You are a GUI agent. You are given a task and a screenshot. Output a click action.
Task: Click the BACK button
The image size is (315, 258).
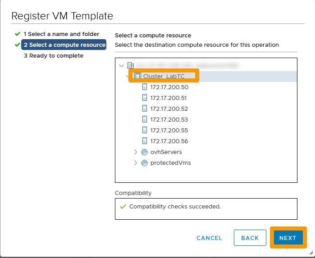[250, 238]
